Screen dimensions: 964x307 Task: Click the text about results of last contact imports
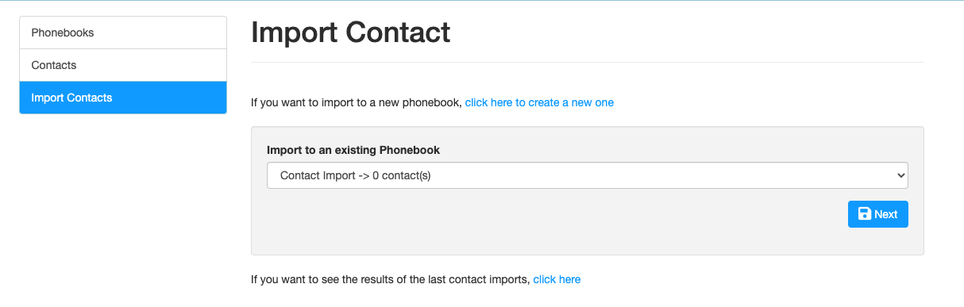390,279
